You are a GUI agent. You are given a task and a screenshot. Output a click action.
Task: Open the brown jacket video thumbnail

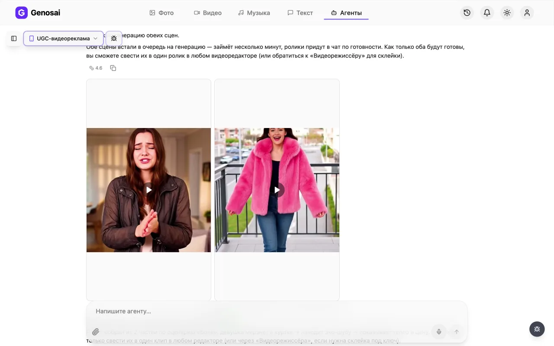point(148,190)
